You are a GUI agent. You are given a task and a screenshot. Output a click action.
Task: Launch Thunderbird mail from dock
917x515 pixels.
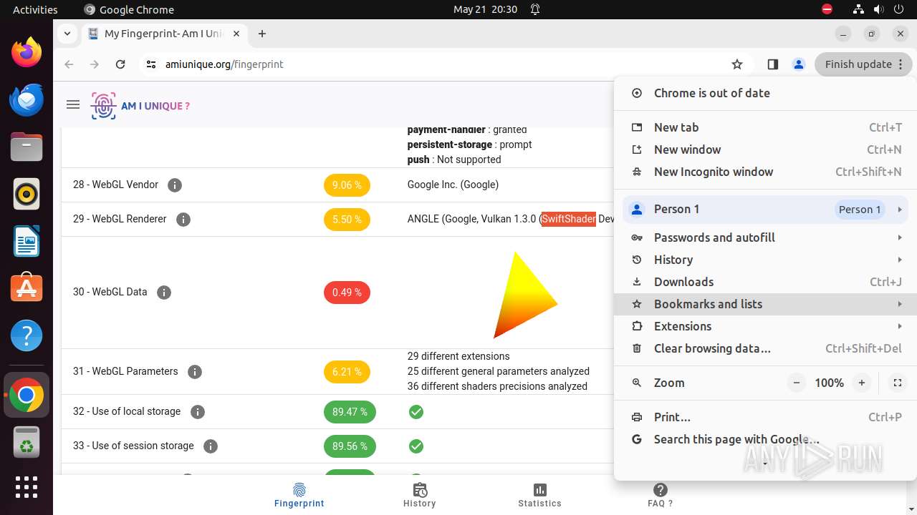[x=27, y=99]
